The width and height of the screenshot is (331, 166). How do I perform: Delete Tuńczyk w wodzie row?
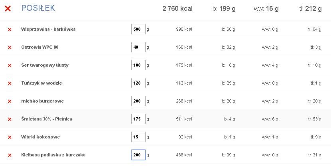[x=10, y=83]
